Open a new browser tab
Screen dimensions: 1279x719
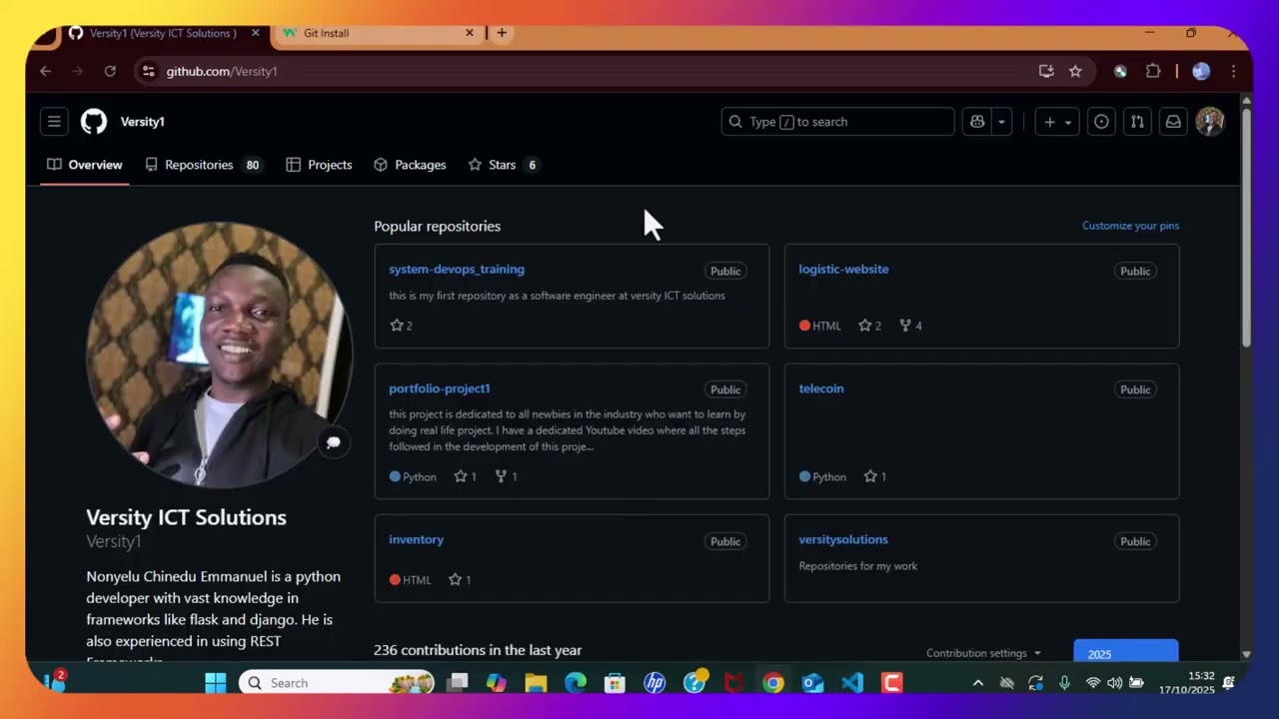pyautogui.click(x=502, y=33)
